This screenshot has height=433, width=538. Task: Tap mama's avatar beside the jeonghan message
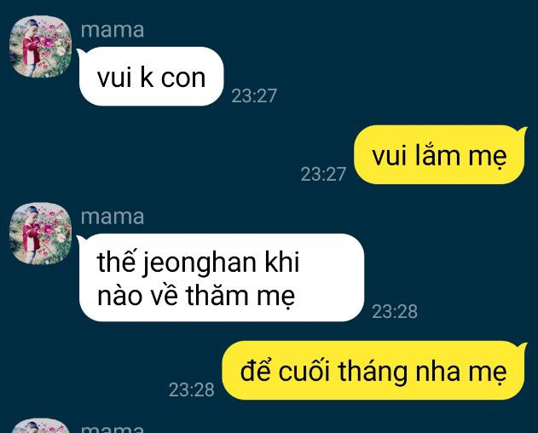[x=40, y=234]
